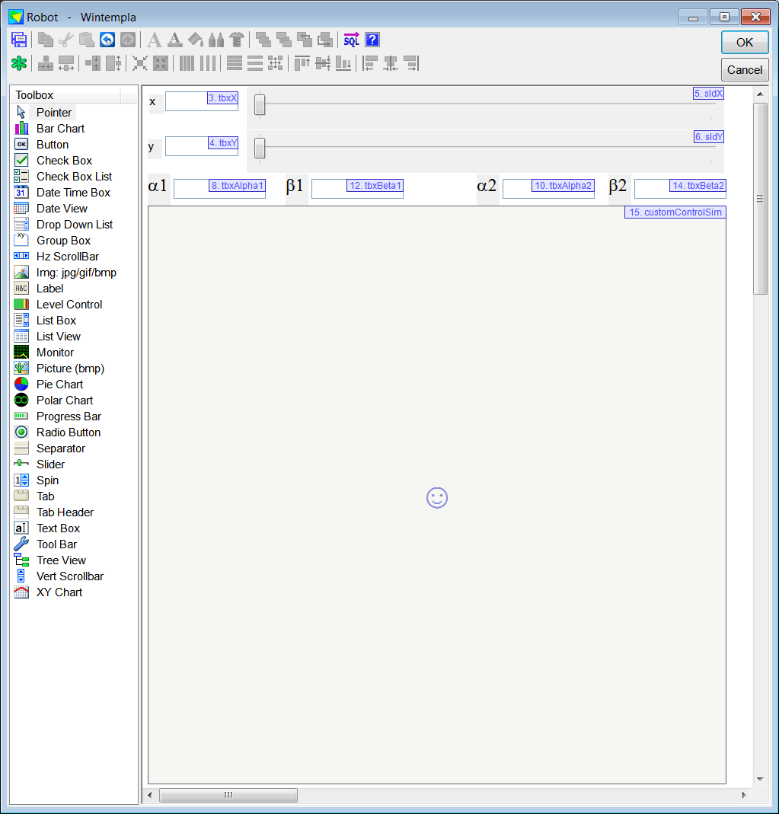
Task: Select the customControlSim smiley area
Action: click(437, 497)
